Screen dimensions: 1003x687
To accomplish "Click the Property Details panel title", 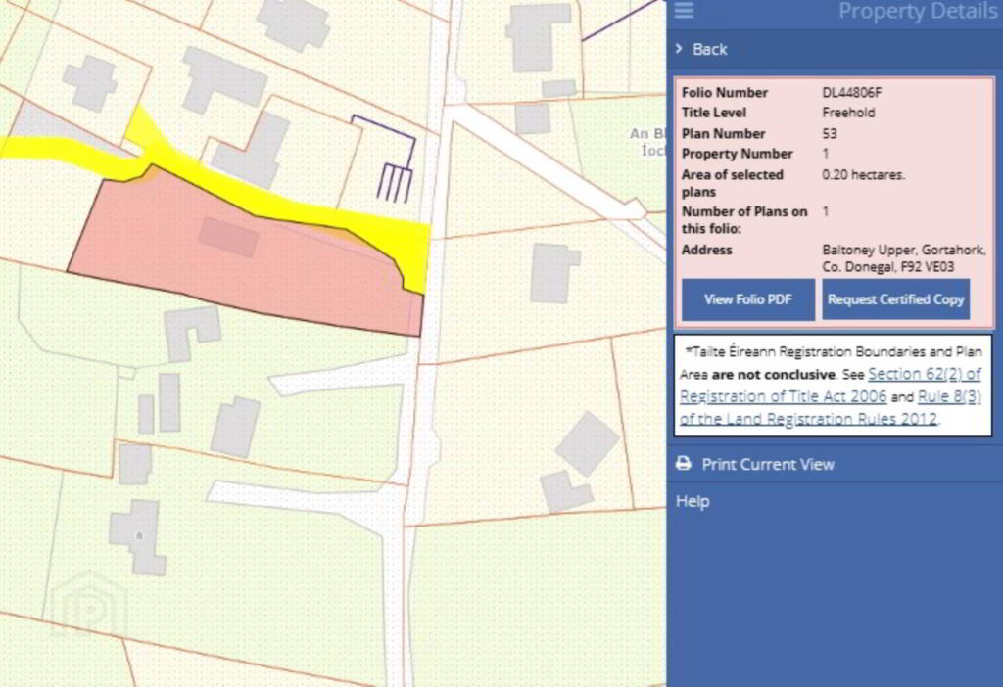I will [x=917, y=12].
